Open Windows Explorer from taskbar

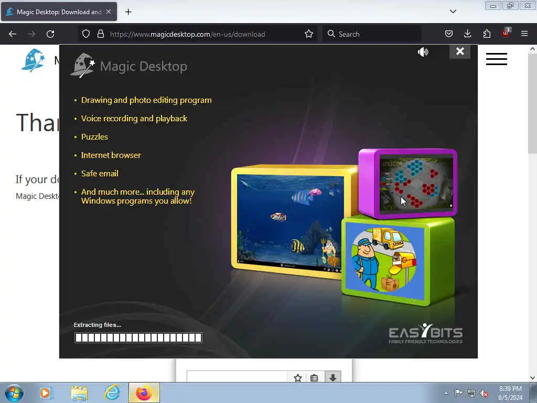click(80, 393)
